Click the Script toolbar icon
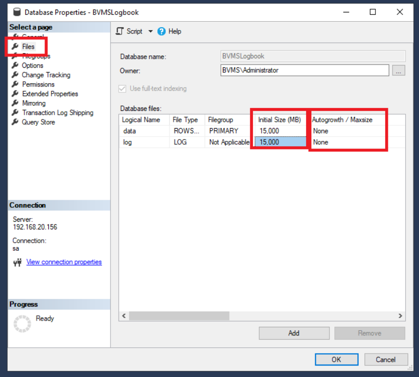Viewport: 419px width, 377px height. [121, 32]
